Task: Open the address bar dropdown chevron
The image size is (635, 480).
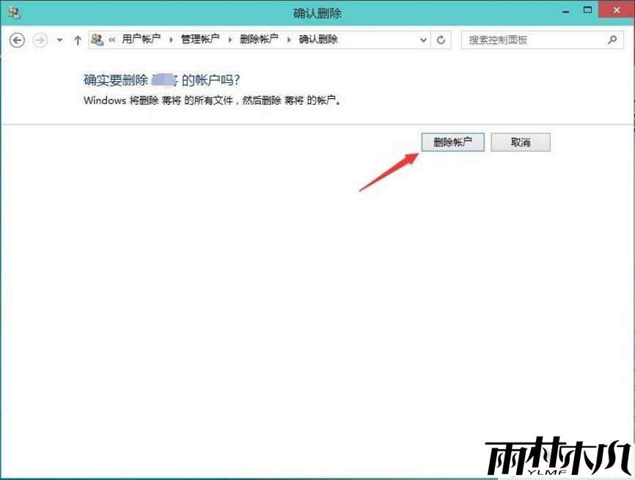Action: pyautogui.click(x=422, y=40)
